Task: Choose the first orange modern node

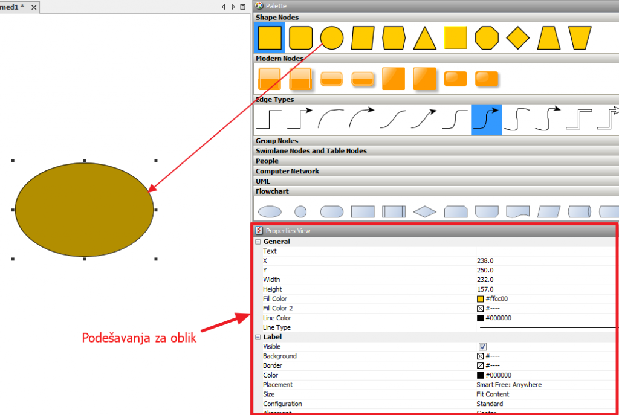Action: tap(270, 79)
